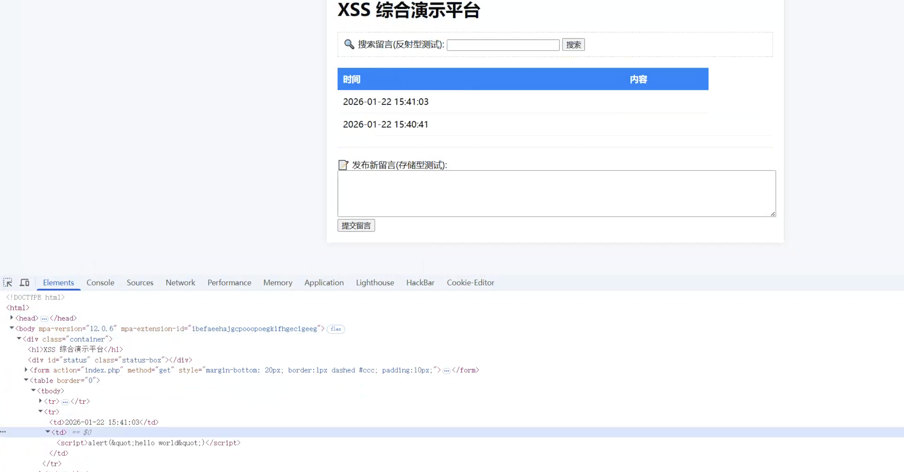Switch to the Memory tab
The image size is (904, 472).
pos(278,283)
